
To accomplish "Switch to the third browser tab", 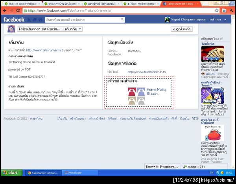I will click(x=101, y=4).
